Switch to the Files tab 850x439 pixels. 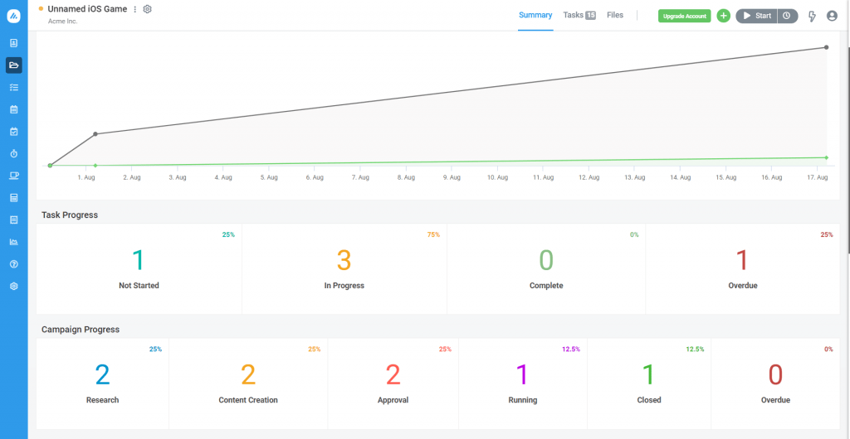(615, 15)
